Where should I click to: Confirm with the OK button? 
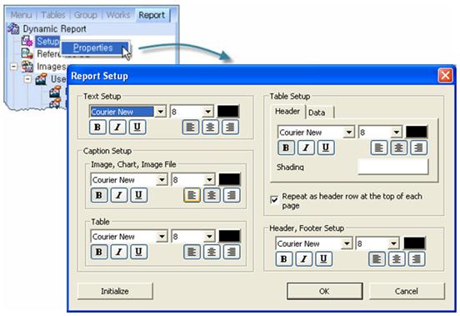324,291
